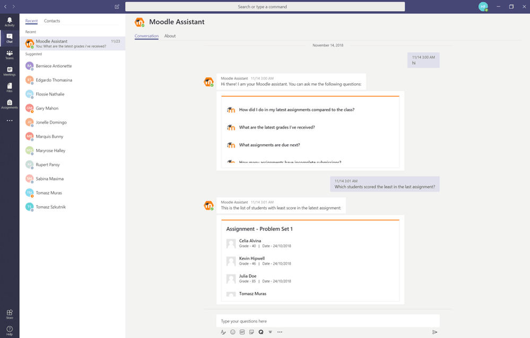Open the profile avatar menu

click(482, 7)
